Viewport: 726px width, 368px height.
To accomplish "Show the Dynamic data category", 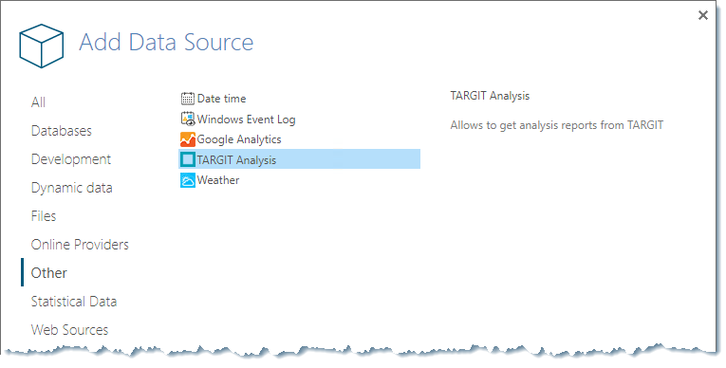I will click(72, 188).
